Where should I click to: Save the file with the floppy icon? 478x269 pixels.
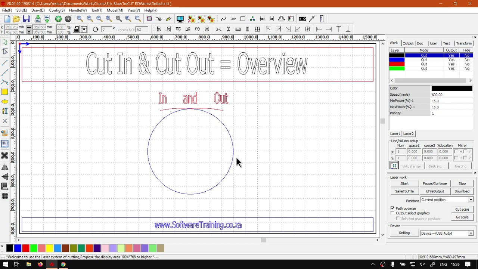coord(26,19)
